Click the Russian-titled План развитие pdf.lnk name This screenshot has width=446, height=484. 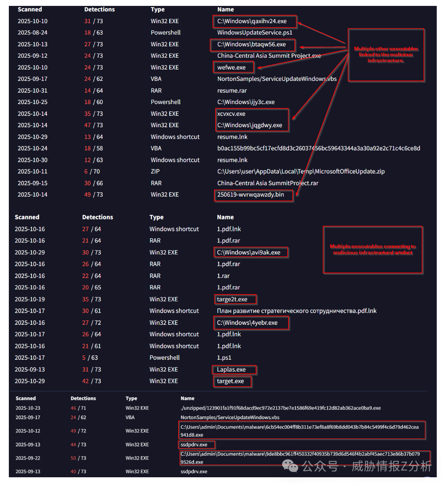296,311
